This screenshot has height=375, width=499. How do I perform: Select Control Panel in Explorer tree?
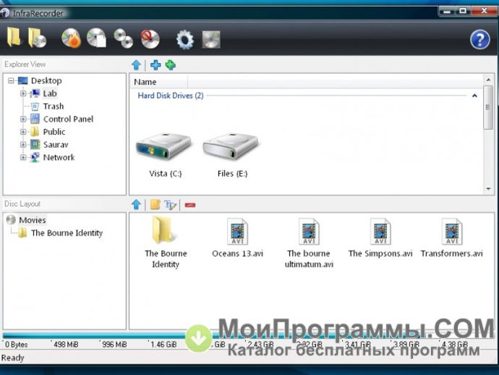click(x=68, y=119)
